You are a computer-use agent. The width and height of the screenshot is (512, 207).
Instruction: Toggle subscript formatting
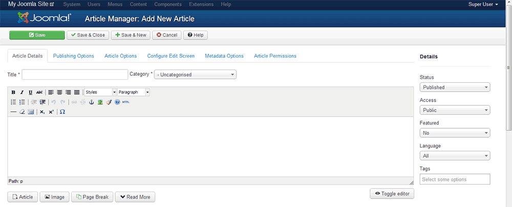[x=42, y=112]
